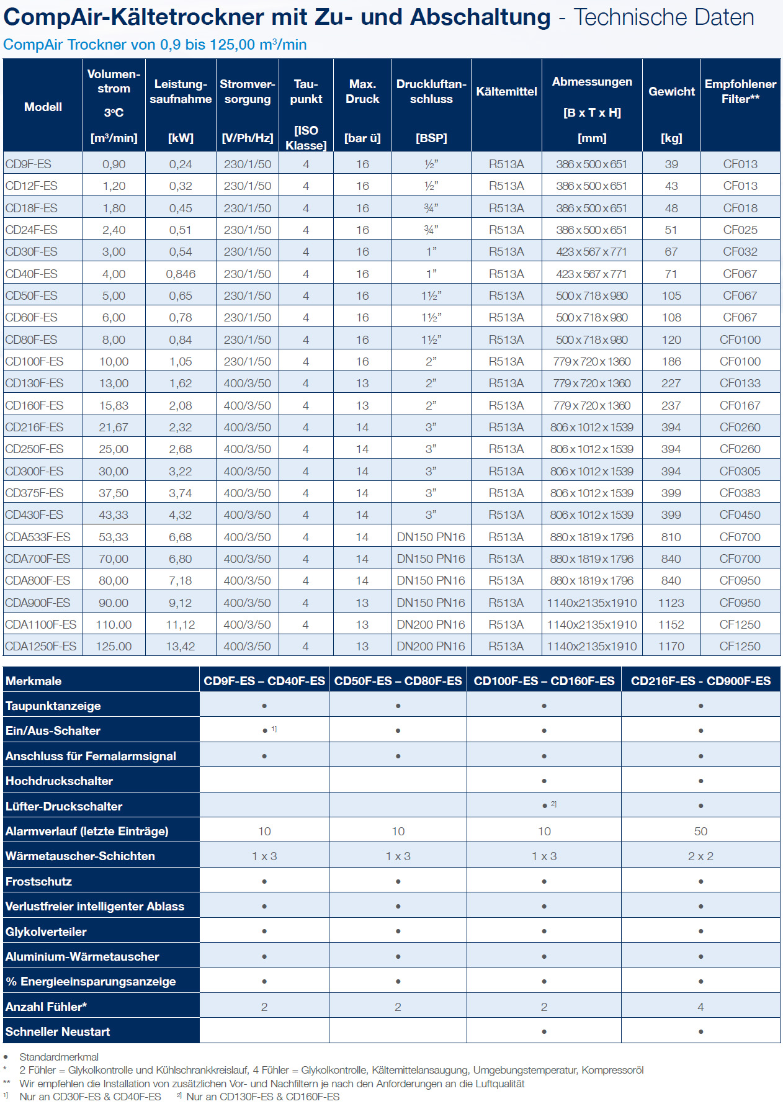Click the Taupunktanzeige feature label
Viewport: 783px width, 1109px height.
[53, 706]
